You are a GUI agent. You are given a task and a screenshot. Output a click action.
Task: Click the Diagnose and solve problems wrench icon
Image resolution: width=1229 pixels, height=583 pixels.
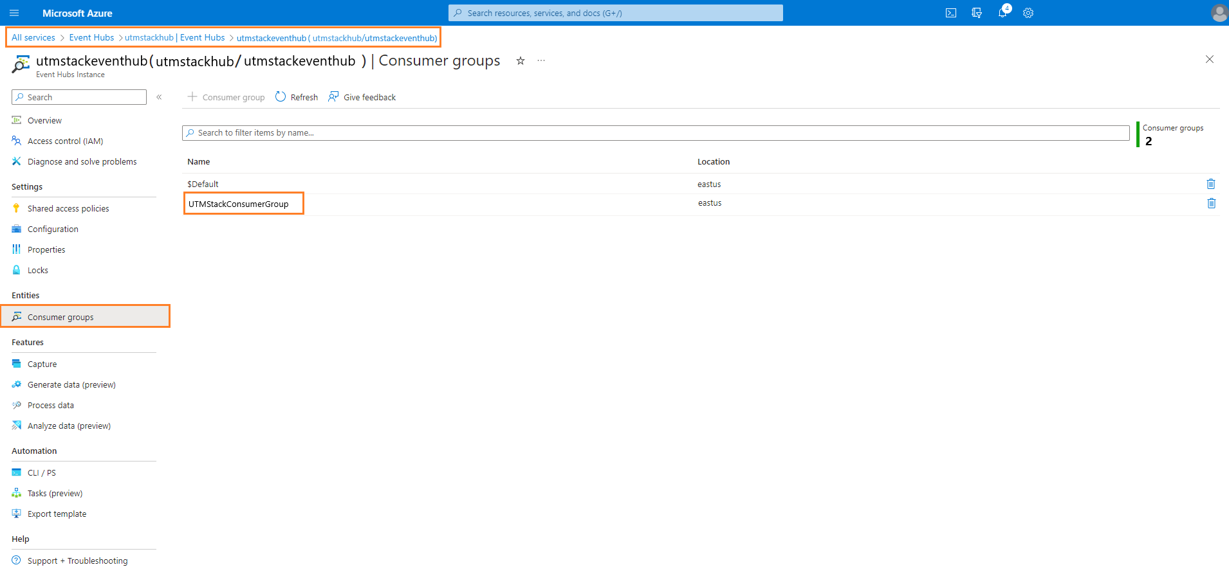coord(17,161)
